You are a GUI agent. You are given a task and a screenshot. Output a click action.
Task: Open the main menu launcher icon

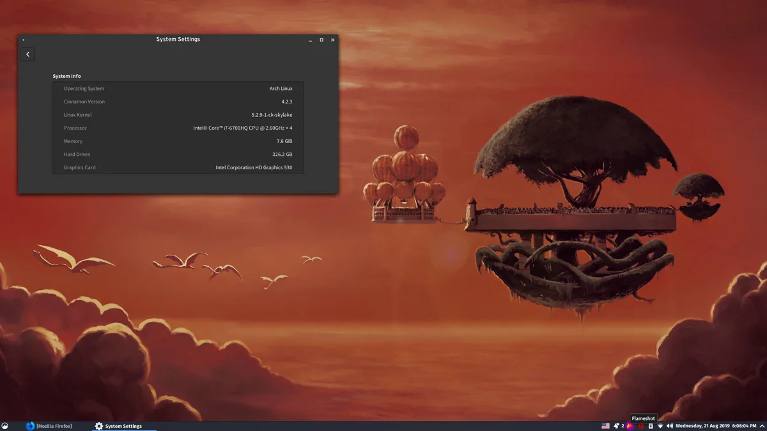coord(5,426)
